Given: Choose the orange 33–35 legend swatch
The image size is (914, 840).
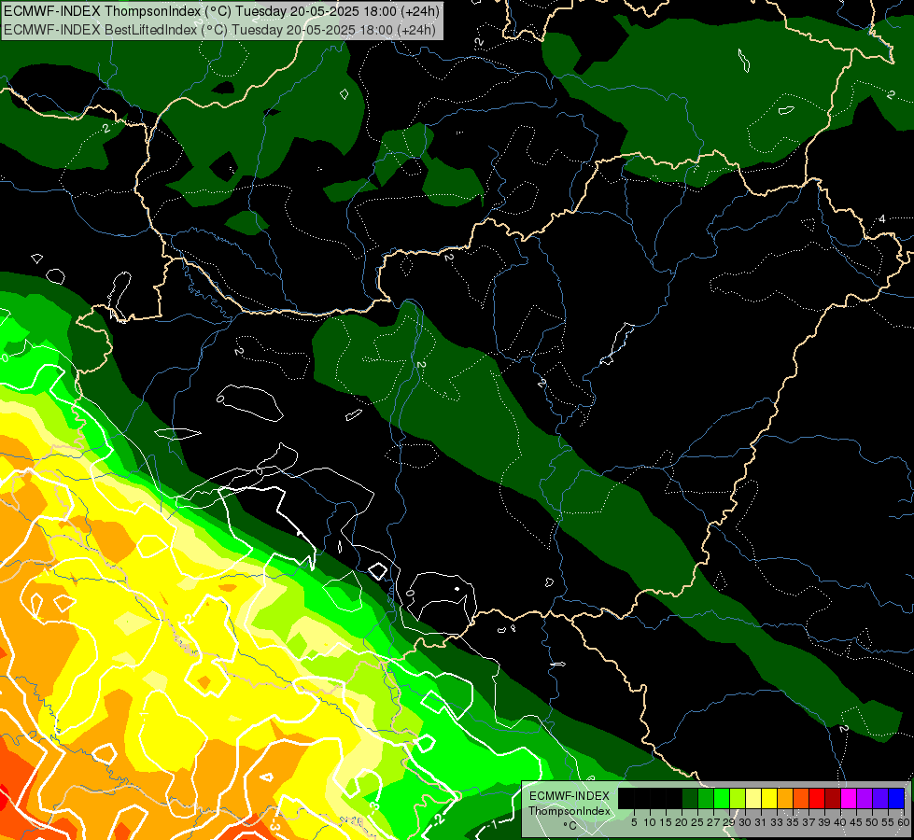Looking at the screenshot, I should (x=785, y=798).
